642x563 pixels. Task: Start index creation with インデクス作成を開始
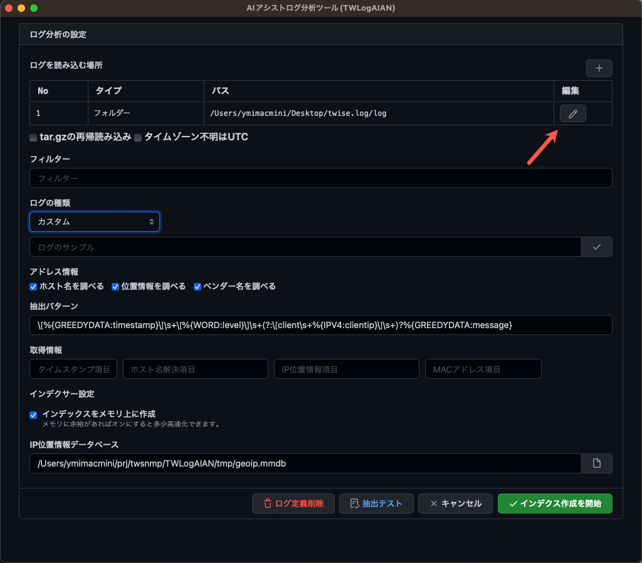tap(555, 504)
